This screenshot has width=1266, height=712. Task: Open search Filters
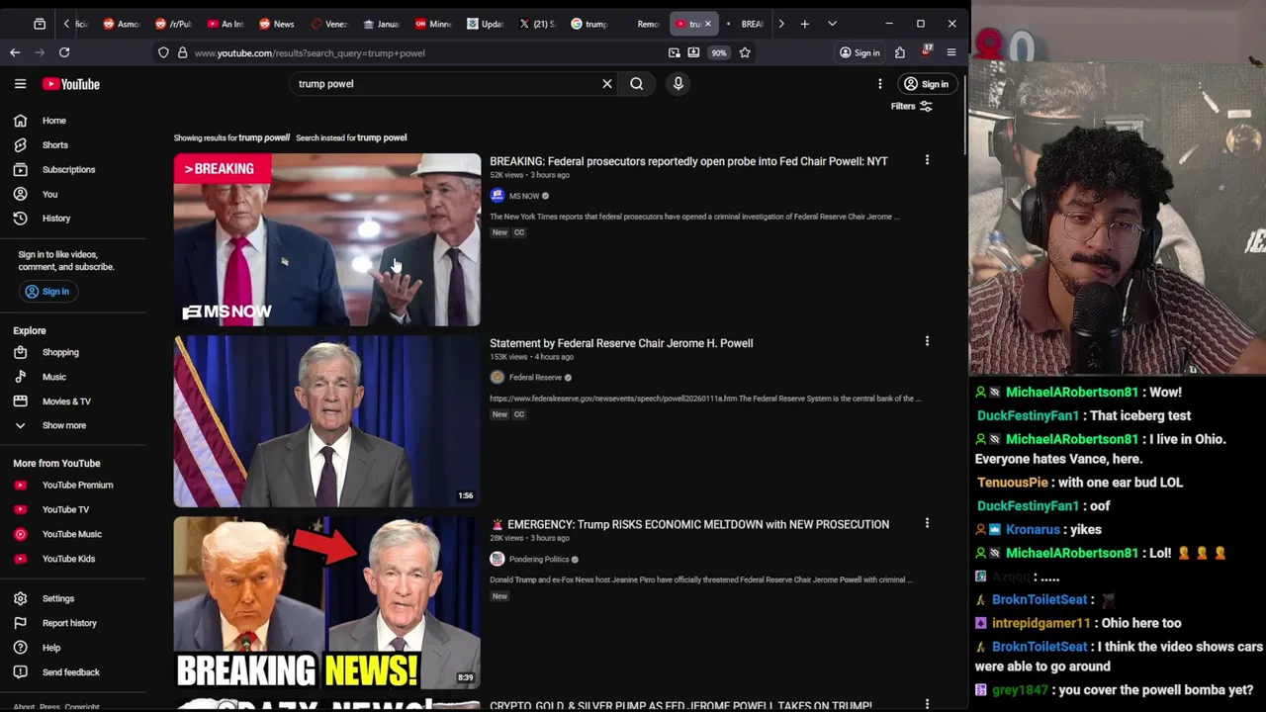pos(911,106)
